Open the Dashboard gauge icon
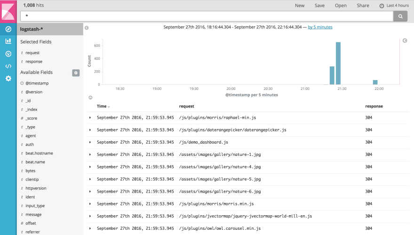 coord(8,54)
